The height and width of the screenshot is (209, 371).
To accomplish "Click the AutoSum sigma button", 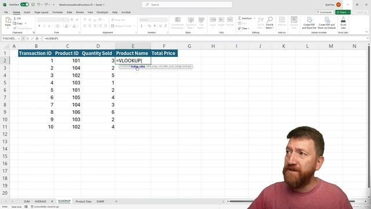I will pos(245,18).
